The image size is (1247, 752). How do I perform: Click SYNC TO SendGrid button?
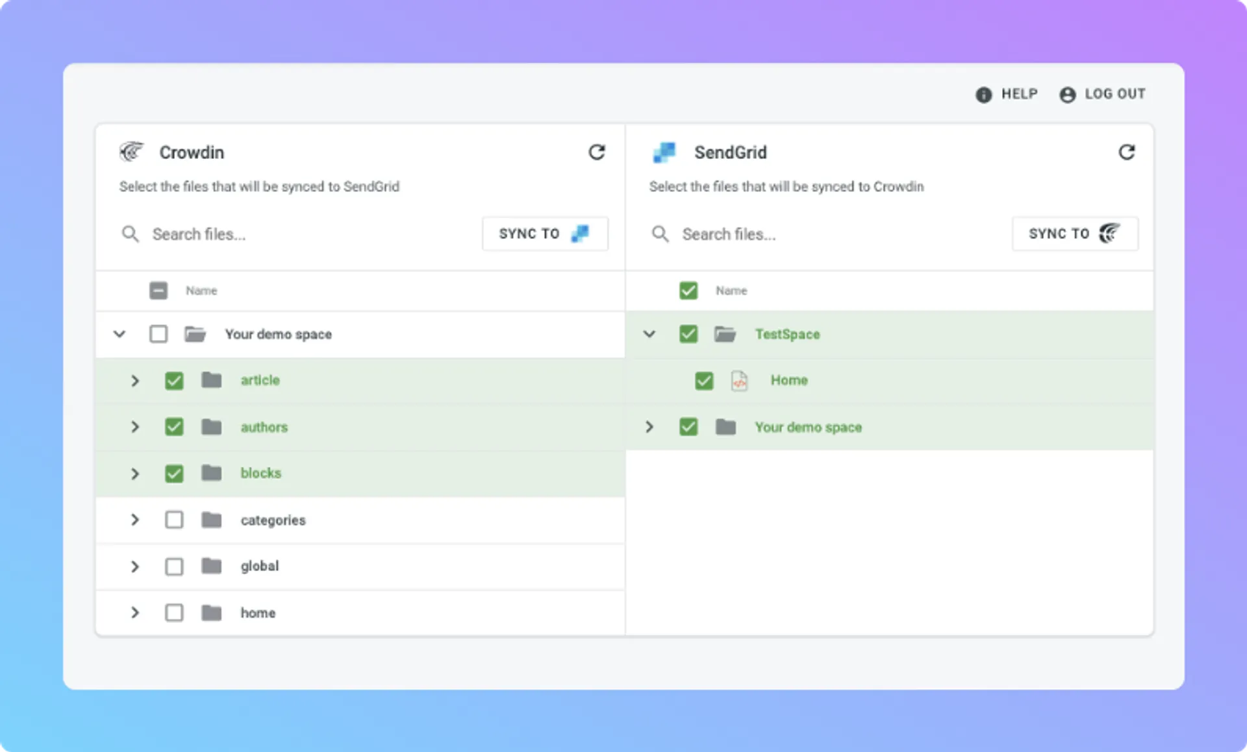(545, 234)
